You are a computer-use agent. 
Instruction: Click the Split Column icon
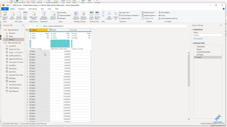point(109,14)
